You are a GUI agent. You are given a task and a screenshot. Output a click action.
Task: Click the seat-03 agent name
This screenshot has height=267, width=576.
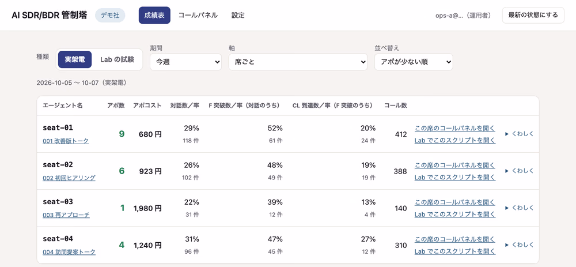point(58,201)
